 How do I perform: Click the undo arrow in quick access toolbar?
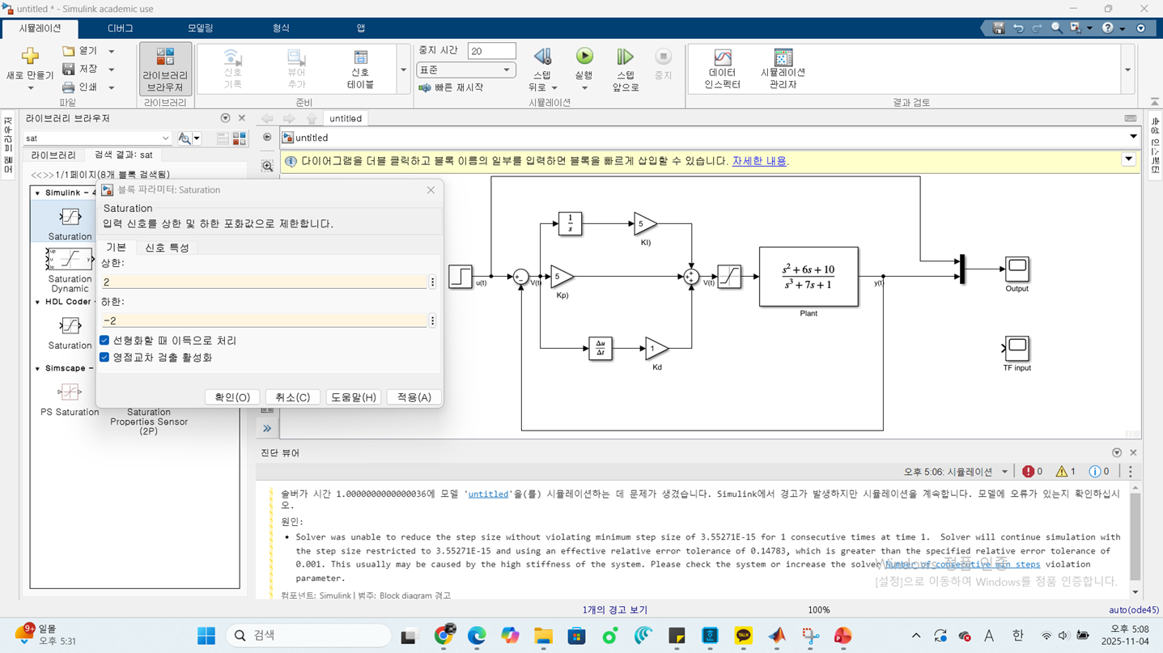tap(1018, 28)
